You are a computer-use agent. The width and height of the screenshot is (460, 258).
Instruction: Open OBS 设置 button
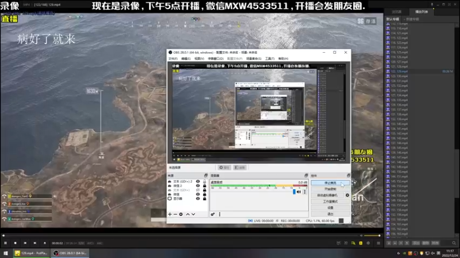(x=330, y=208)
